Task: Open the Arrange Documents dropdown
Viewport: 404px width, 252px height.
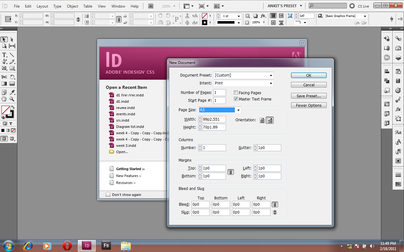Action: coord(219,6)
